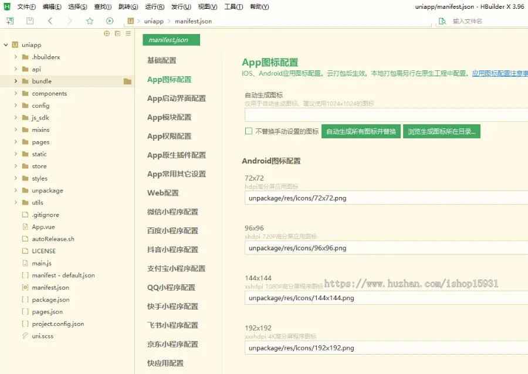The height and width of the screenshot is (374, 528).
Task: Click the file search icon
Action: (x=442, y=21)
